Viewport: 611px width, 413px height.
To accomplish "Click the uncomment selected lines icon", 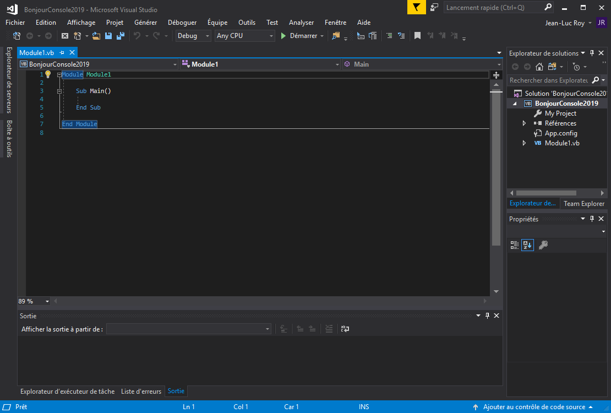I will click(x=401, y=36).
